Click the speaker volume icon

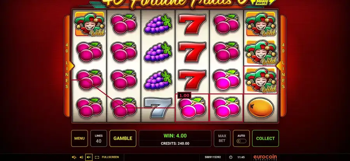81,157
